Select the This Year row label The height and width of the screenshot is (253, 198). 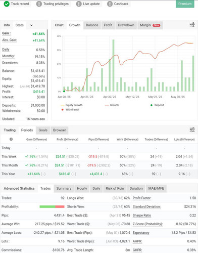click(x=8, y=174)
